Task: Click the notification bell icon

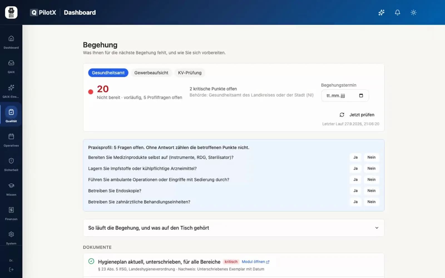Action: coord(397,13)
